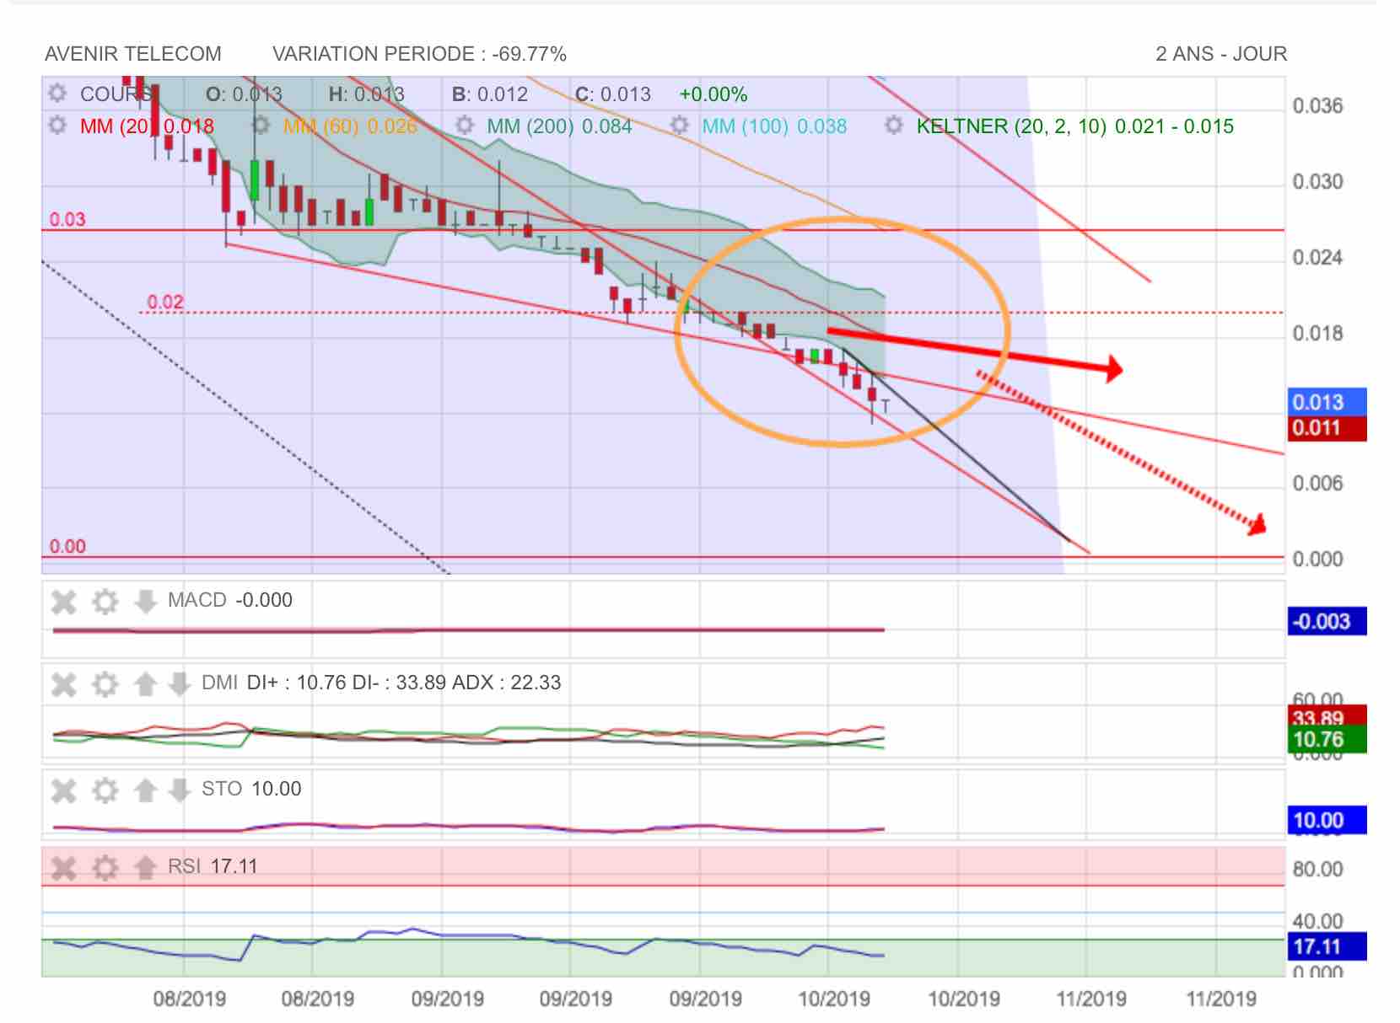Click the red 0.00 support level label

click(x=67, y=547)
